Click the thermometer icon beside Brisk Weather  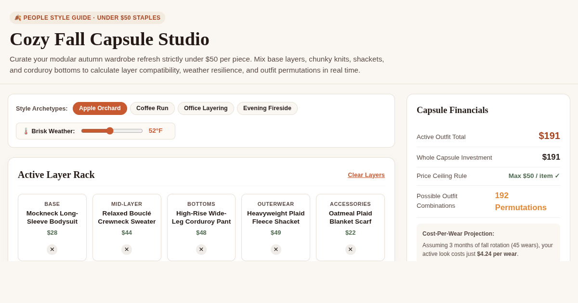26,131
